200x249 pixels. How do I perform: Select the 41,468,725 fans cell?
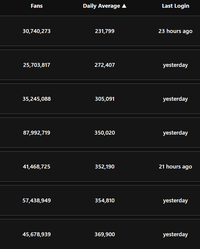(37, 166)
